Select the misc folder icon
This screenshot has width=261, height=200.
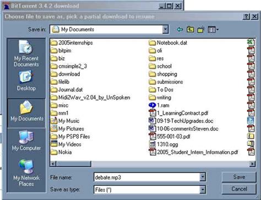[54, 105]
